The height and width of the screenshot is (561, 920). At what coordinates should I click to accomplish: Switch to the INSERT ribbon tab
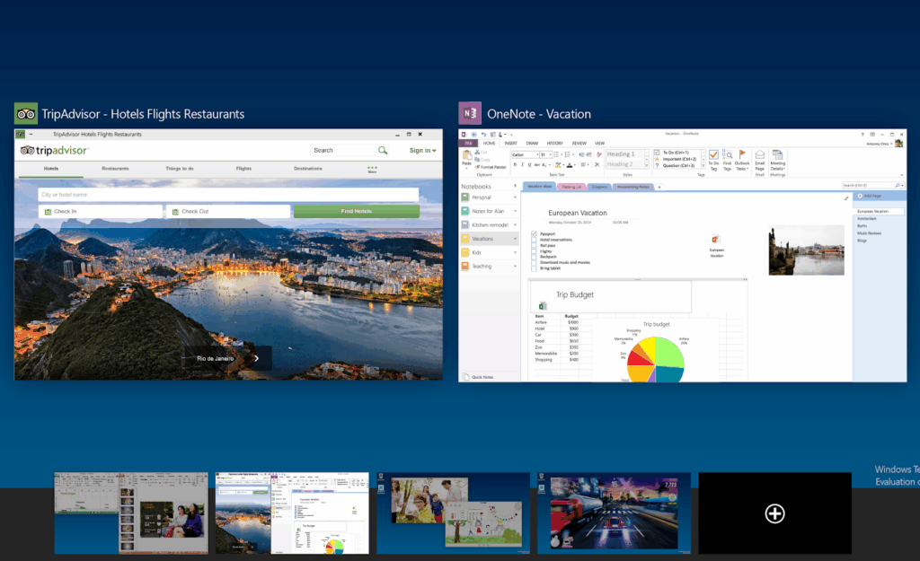click(510, 143)
